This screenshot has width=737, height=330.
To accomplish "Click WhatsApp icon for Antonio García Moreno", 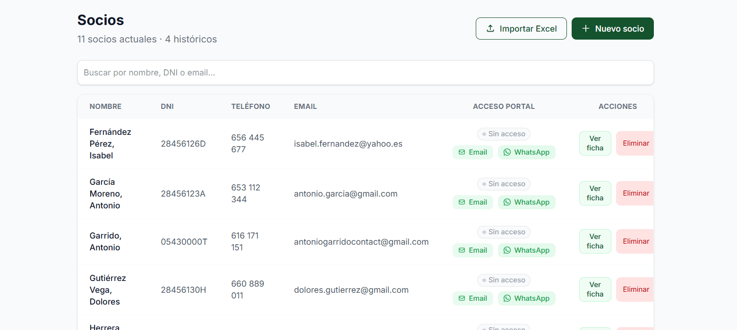I will click(507, 202).
